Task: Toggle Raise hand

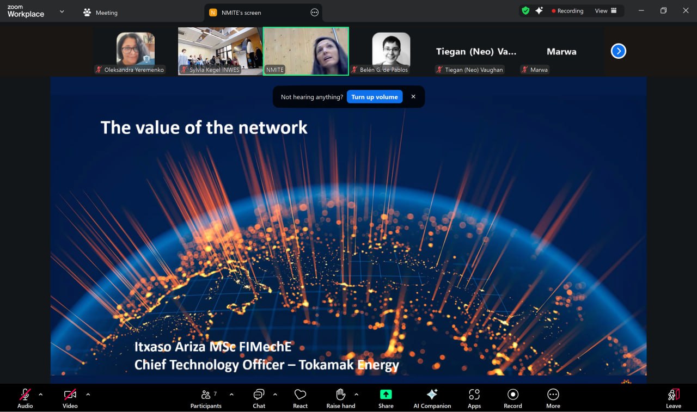Action: 340,398
